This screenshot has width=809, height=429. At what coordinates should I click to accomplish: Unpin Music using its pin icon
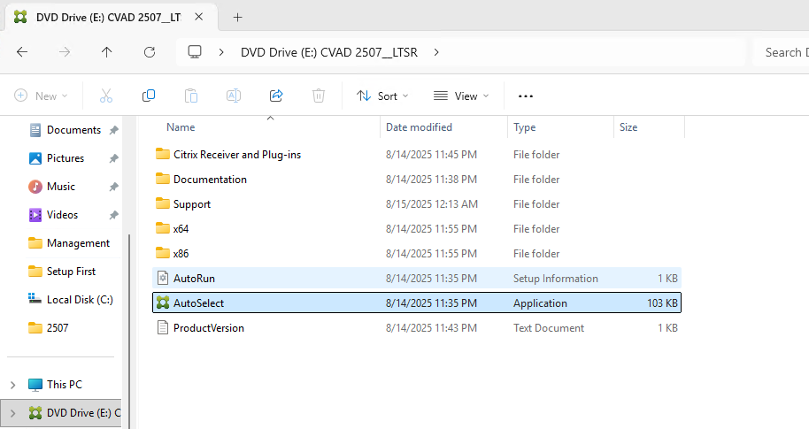[114, 187]
